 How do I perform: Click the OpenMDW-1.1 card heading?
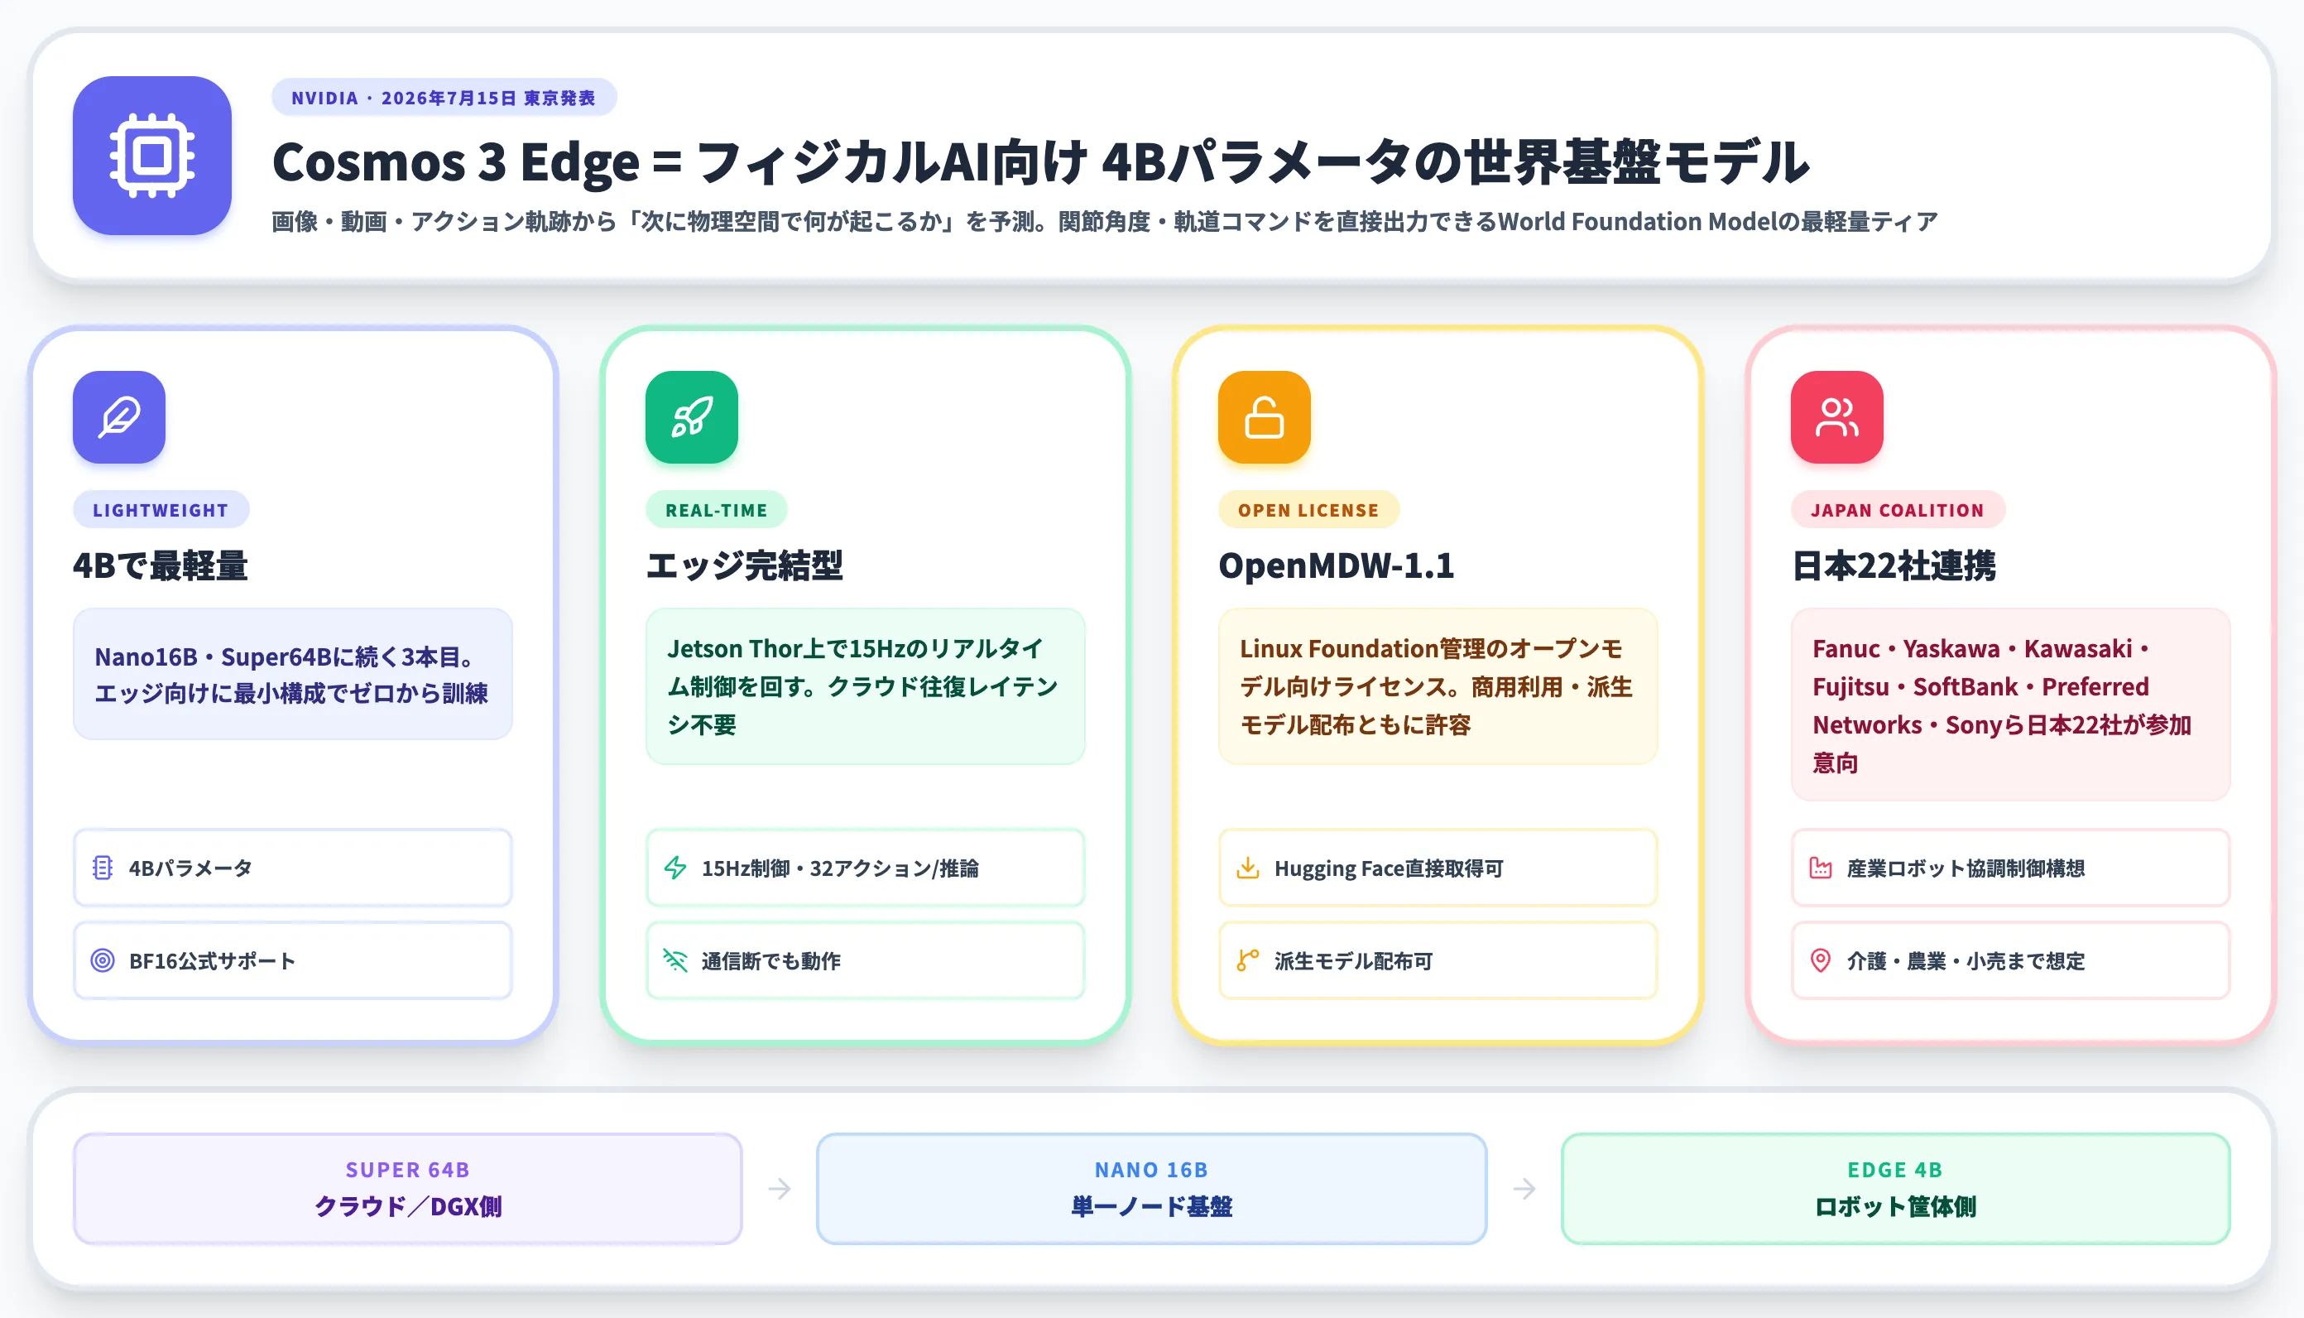pyautogui.click(x=1336, y=565)
